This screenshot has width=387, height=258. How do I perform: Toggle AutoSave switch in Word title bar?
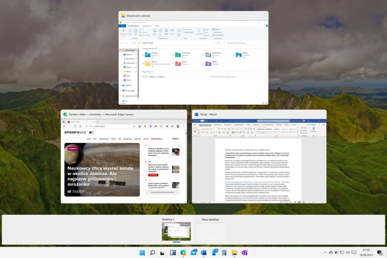tap(203, 121)
